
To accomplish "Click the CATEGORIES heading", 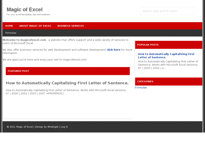I will pyautogui.click(x=145, y=81).
